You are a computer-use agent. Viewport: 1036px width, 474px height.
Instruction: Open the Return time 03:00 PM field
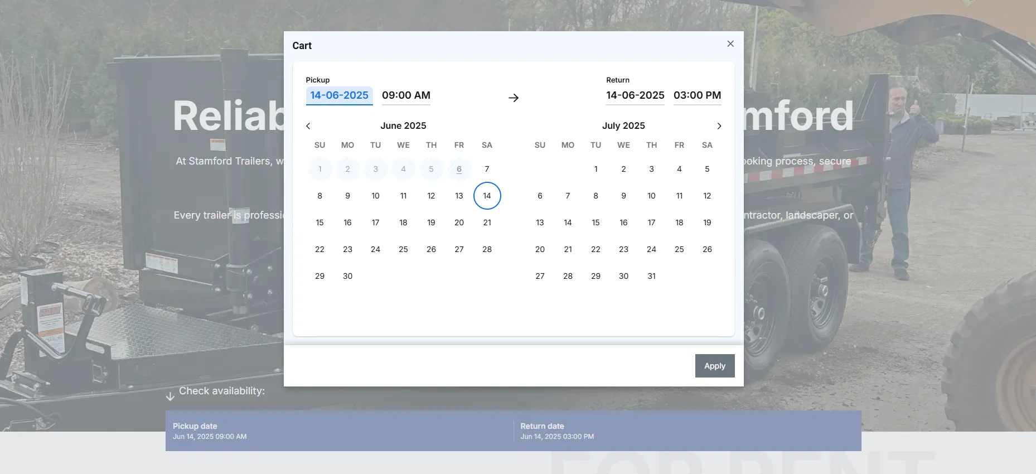point(698,95)
